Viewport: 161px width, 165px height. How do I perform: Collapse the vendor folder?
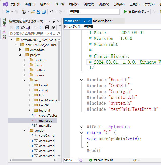pyautogui.click(x=25, y=130)
